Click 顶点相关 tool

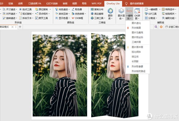click(42, 14)
